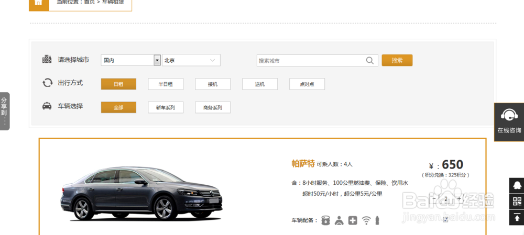Select 点对点 travel mode
This screenshot has width=524, height=235.
pos(307,84)
